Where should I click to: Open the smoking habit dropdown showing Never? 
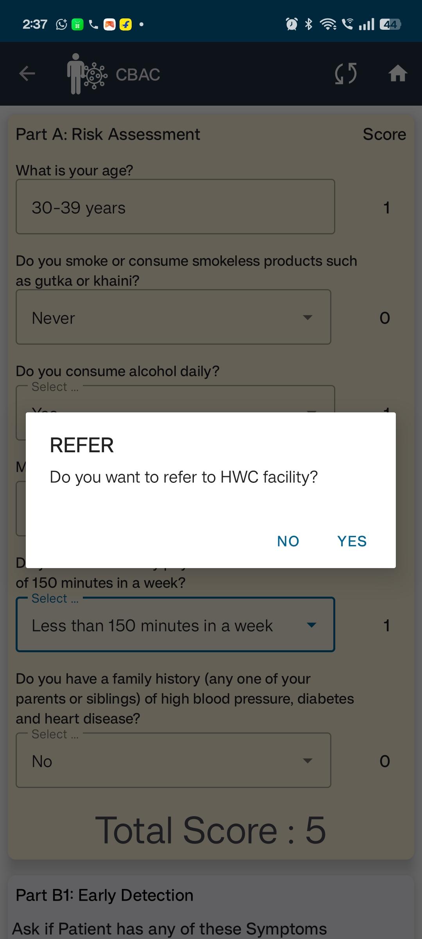click(x=173, y=317)
